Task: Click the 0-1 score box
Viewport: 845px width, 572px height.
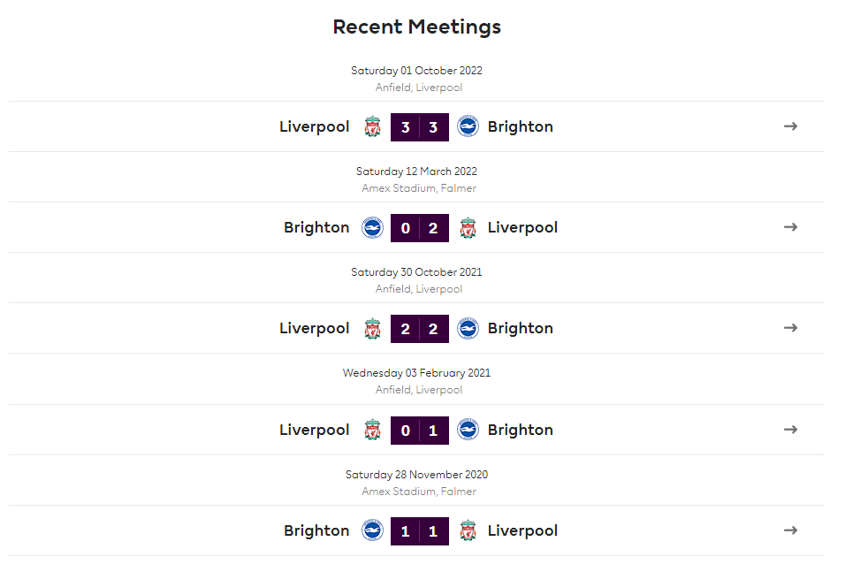Action: (420, 431)
